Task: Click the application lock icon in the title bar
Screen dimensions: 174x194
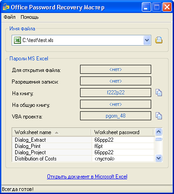Action: point(6,7)
